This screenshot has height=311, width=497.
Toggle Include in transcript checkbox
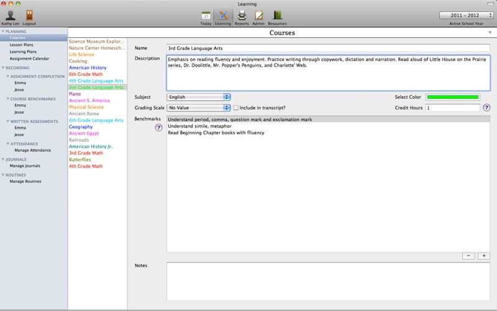pos(236,108)
